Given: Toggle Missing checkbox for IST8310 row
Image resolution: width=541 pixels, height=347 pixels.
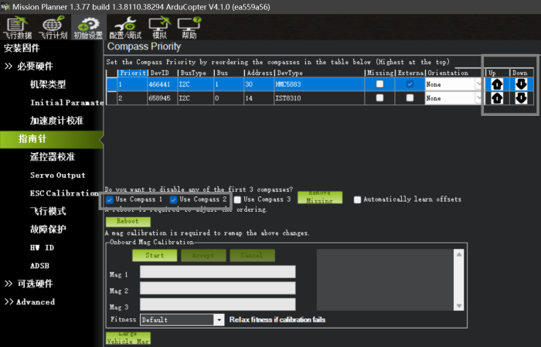Looking at the screenshot, I should pos(379,98).
